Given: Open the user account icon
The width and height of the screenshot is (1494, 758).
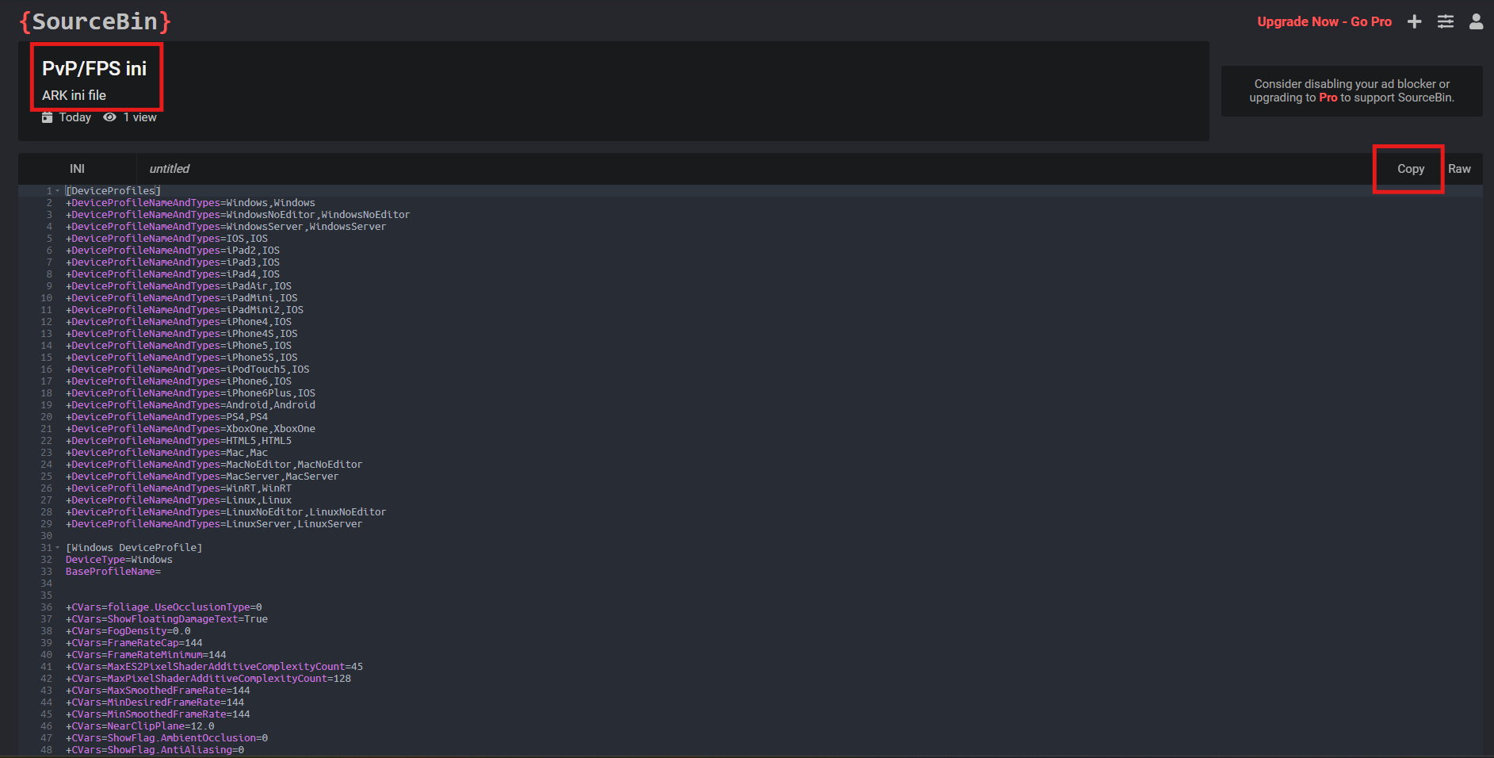Looking at the screenshot, I should [1476, 21].
